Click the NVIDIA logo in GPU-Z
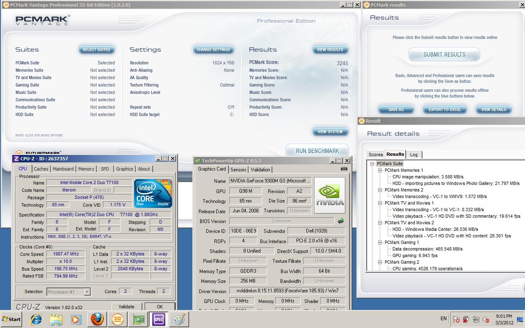 click(331, 195)
